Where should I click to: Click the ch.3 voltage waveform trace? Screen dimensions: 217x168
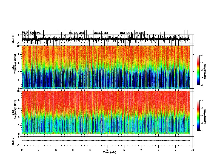[x=106, y=141]
